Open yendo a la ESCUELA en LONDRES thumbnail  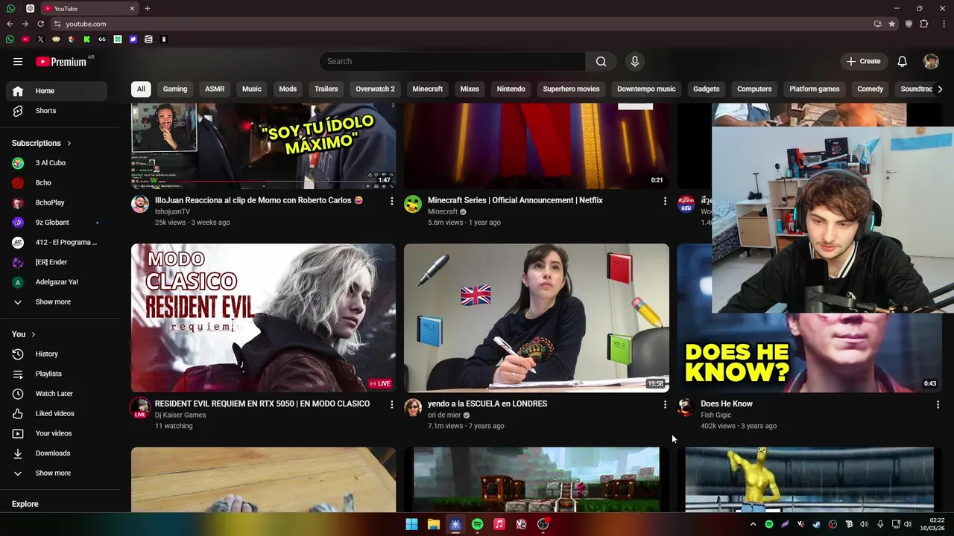[537, 318]
